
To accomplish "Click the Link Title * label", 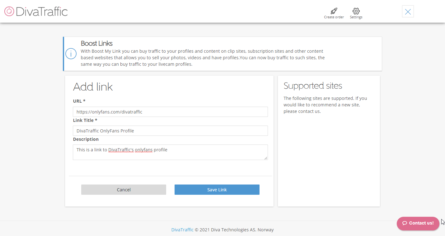I will tap(85, 120).
